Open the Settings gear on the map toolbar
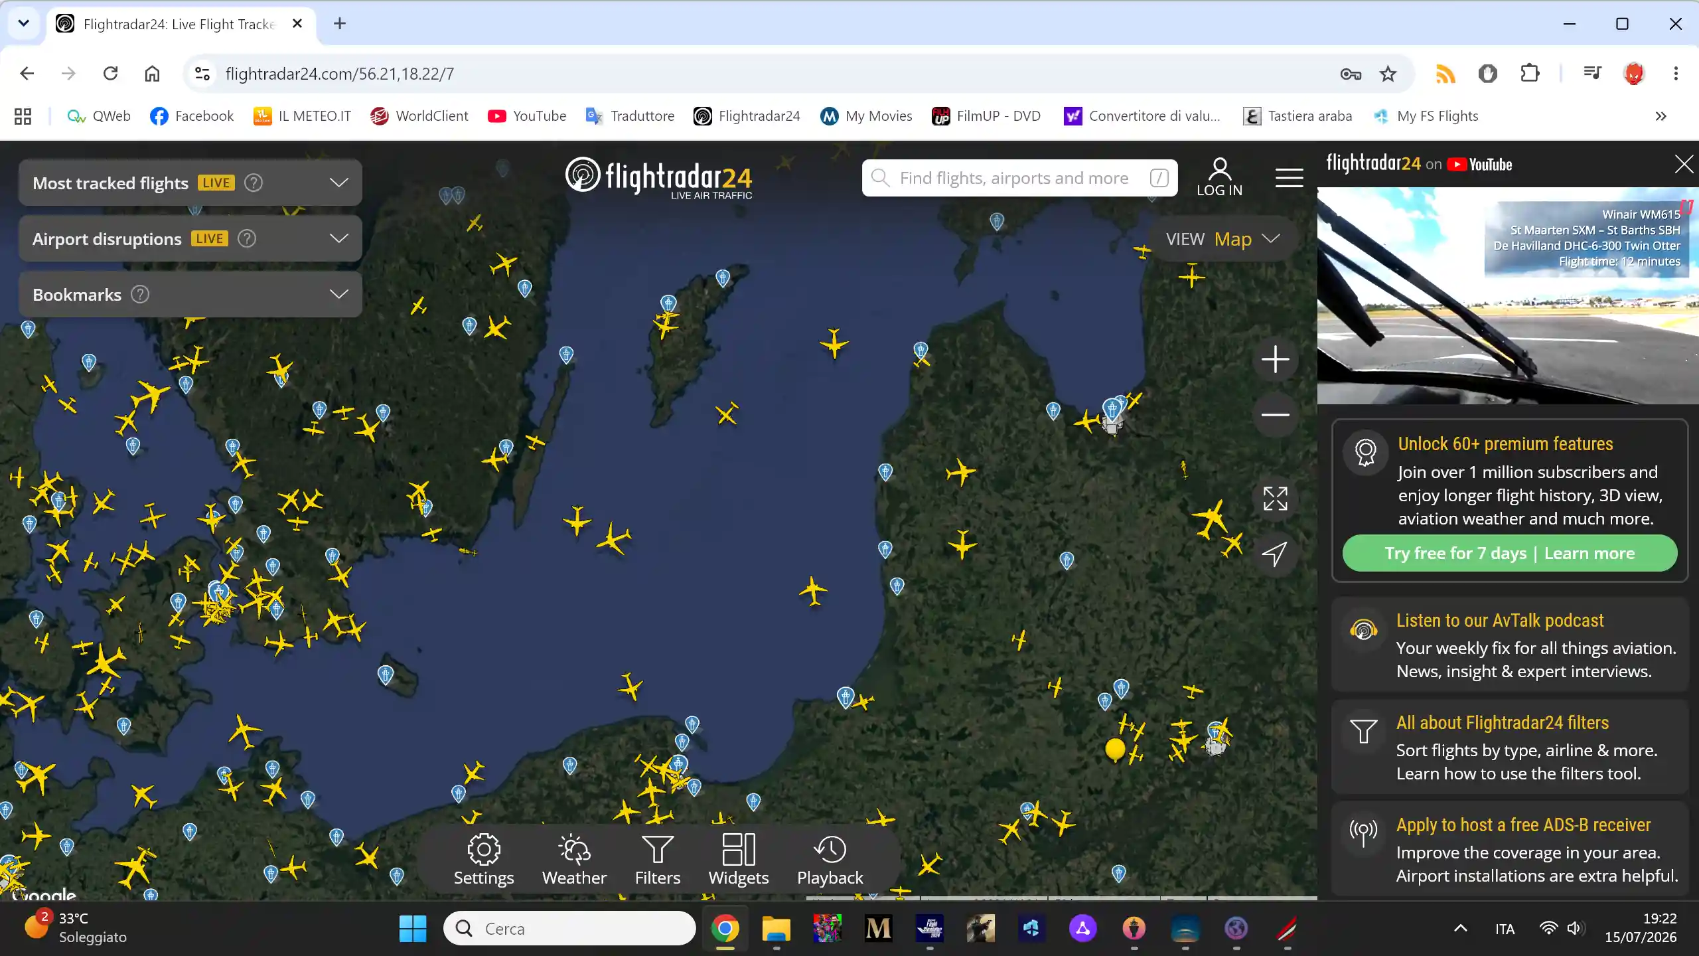Screen dimensions: 1699x956 (483, 860)
